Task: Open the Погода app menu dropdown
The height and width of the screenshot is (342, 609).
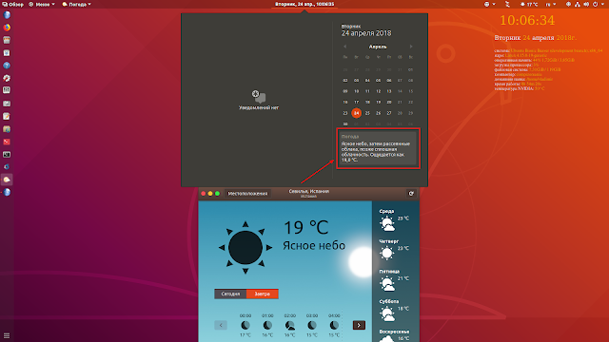Action: click(x=76, y=4)
